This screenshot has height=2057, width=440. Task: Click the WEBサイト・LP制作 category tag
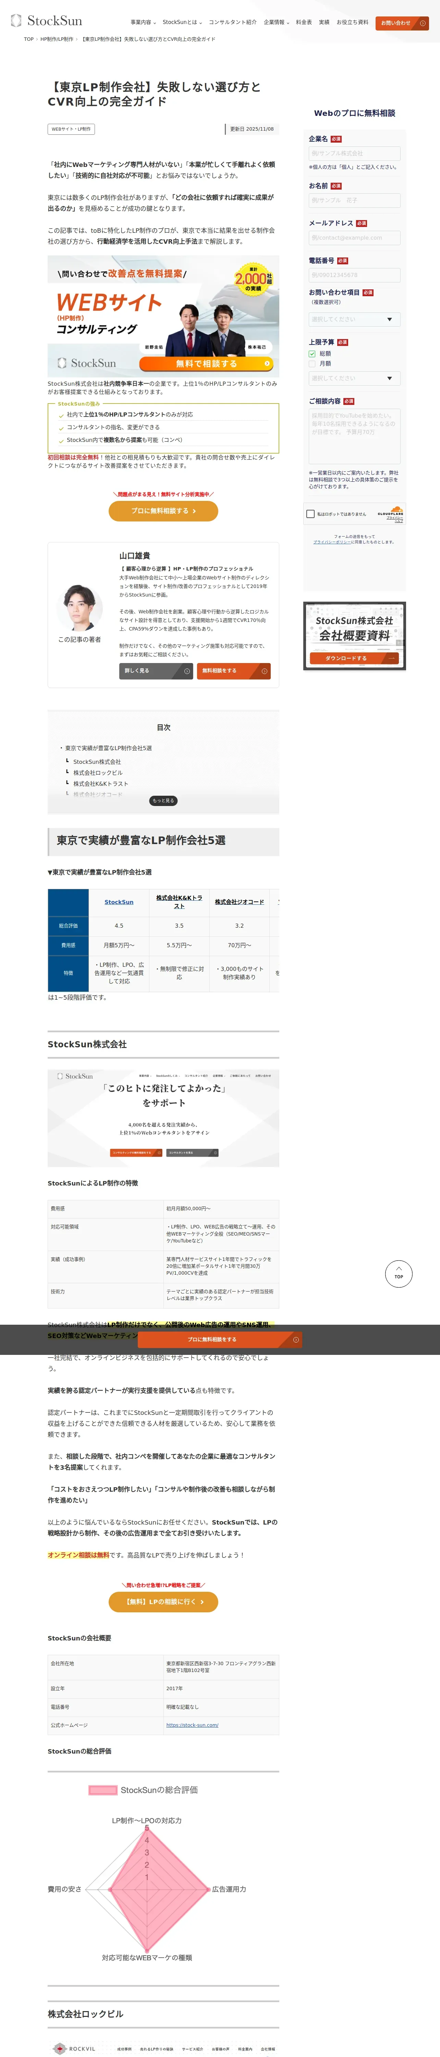71,129
